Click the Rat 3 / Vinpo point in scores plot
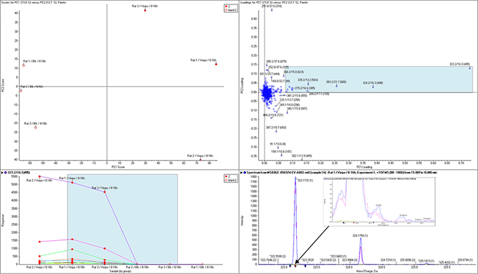The image size is (478, 274). click(145, 10)
